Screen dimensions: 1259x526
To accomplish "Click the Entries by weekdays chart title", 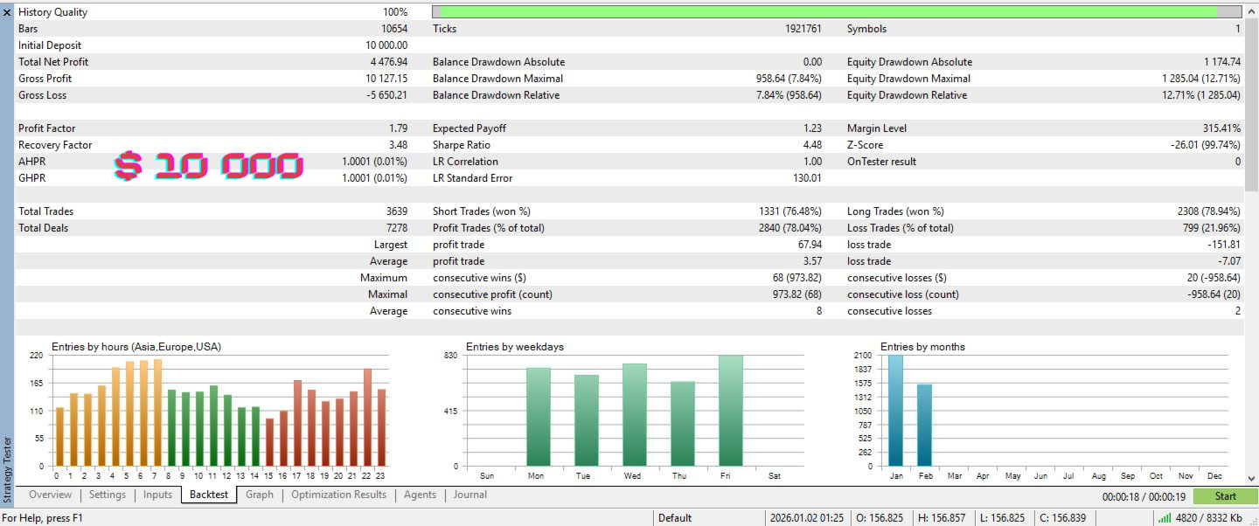I will (x=515, y=347).
